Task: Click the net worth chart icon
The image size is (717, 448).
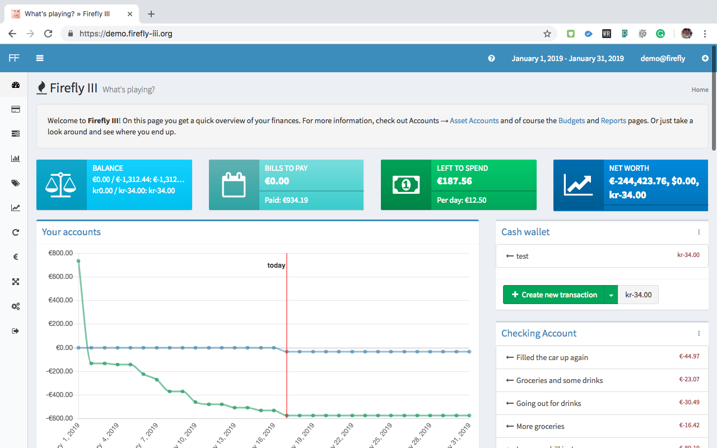Action: [578, 185]
